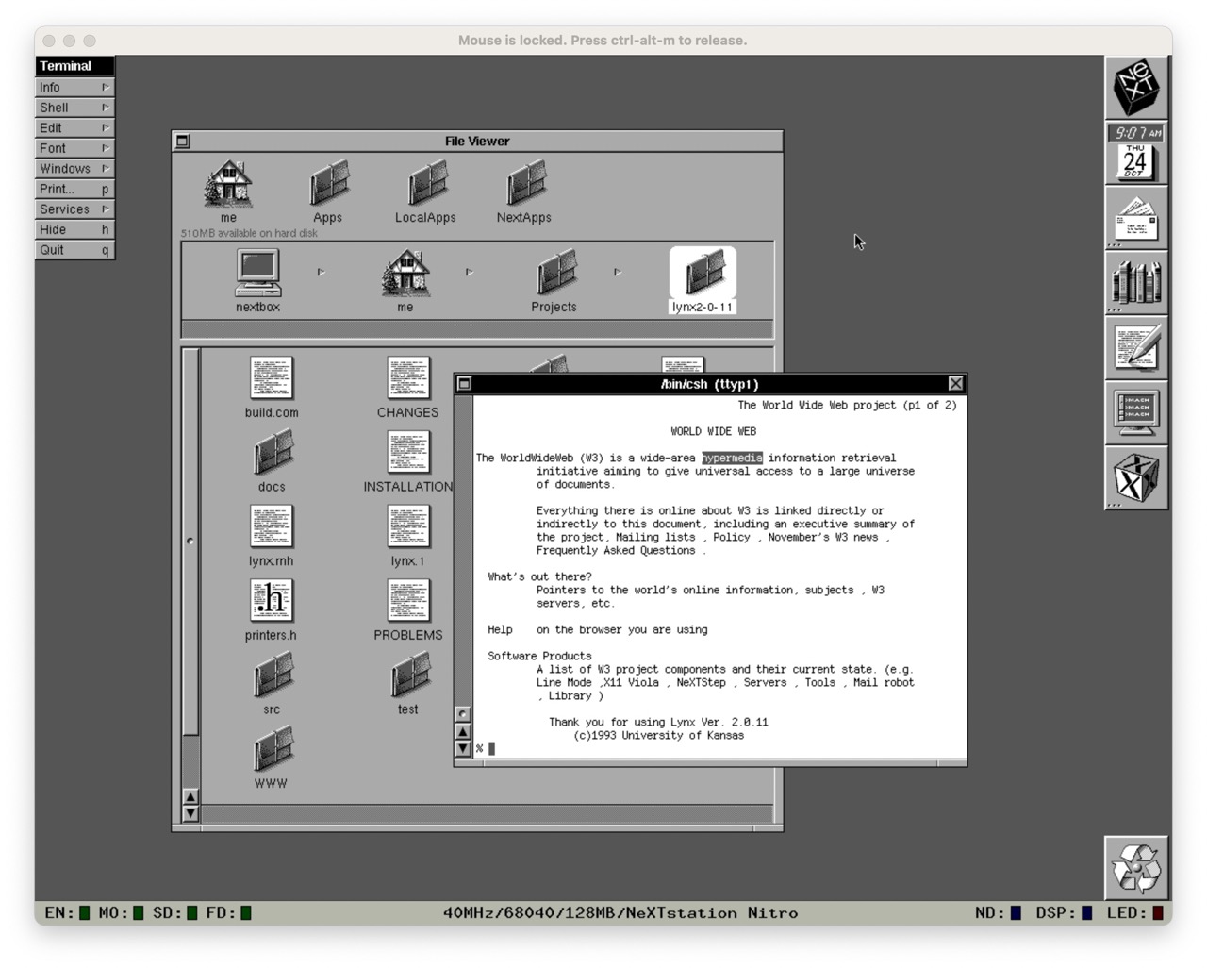The width and height of the screenshot is (1207, 968).
Task: Click 'Frequently Asked Questions' in the terminal
Action: pos(616,551)
